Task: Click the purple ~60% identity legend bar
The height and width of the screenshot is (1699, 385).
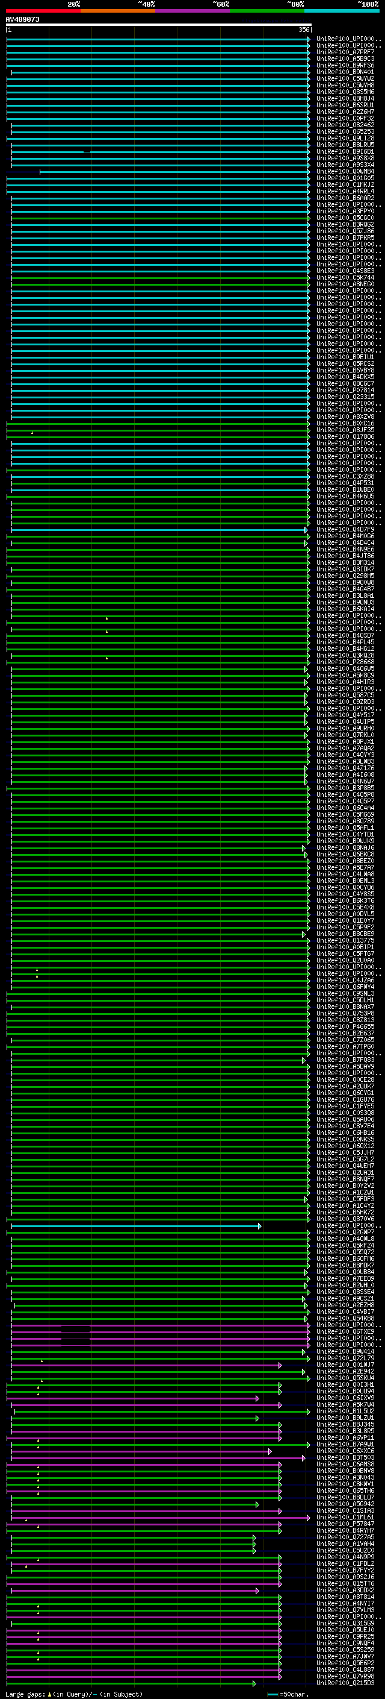Action: pyautogui.click(x=193, y=11)
